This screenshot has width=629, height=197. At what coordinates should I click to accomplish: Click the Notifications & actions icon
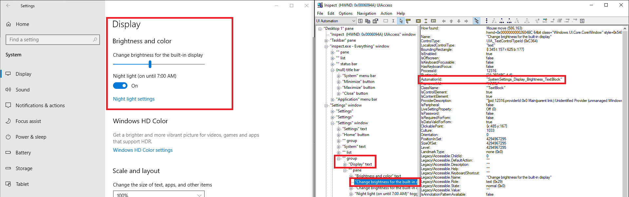9,105
